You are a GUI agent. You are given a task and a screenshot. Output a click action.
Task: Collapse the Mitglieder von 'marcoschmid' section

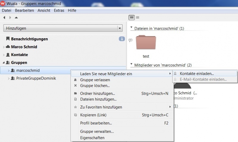click(x=131, y=64)
